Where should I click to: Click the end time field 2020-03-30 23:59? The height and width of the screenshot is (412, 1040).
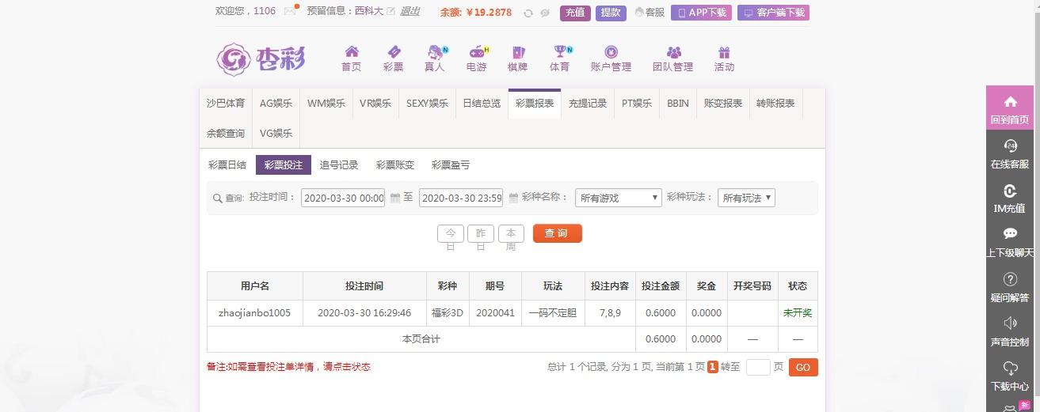coord(461,198)
